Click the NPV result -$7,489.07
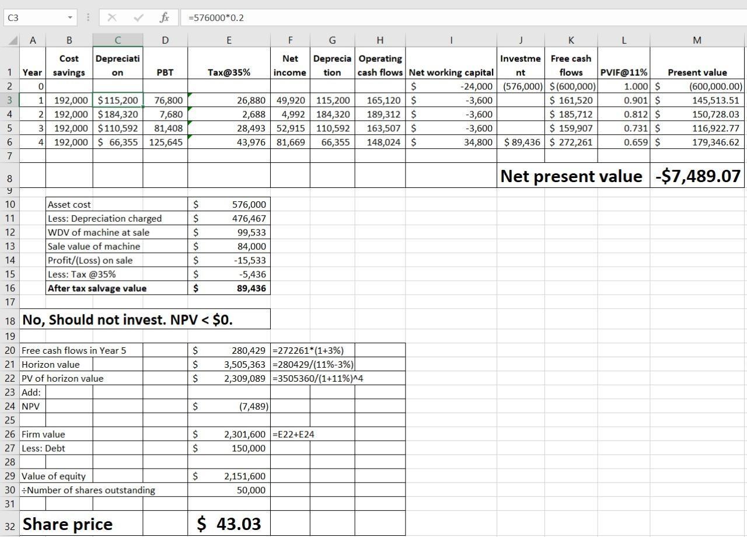Image resolution: width=747 pixels, height=537 pixels. coord(697,176)
